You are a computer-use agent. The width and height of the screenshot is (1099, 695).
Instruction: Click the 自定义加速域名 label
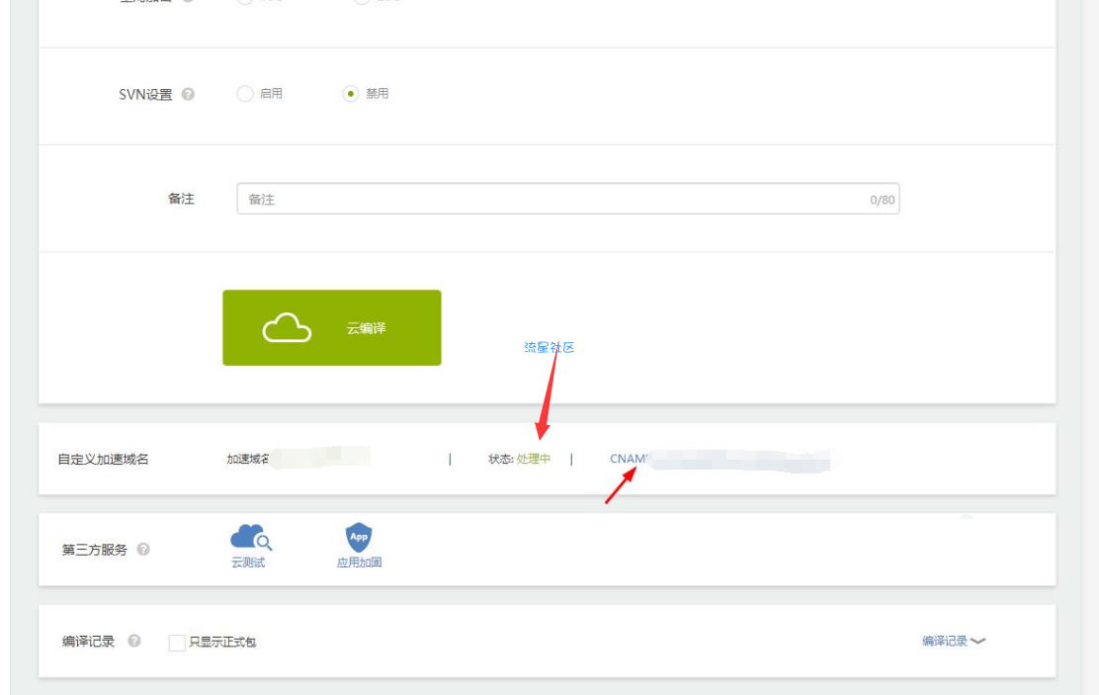(x=103, y=460)
